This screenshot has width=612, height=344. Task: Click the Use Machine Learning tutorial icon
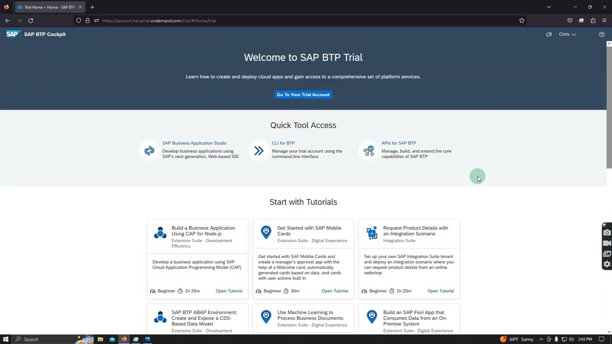click(266, 317)
